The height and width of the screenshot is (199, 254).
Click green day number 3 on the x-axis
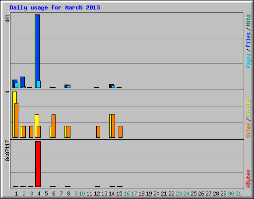click(x=31, y=194)
